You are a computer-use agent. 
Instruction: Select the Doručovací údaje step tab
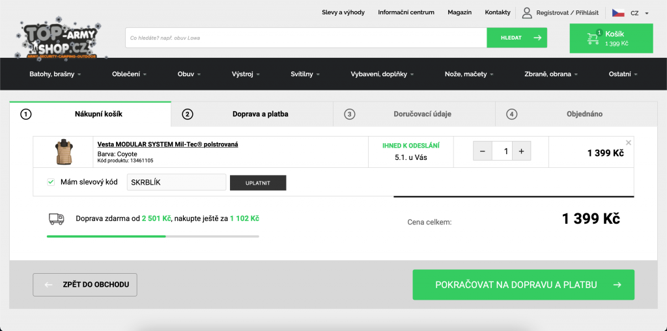(414, 114)
